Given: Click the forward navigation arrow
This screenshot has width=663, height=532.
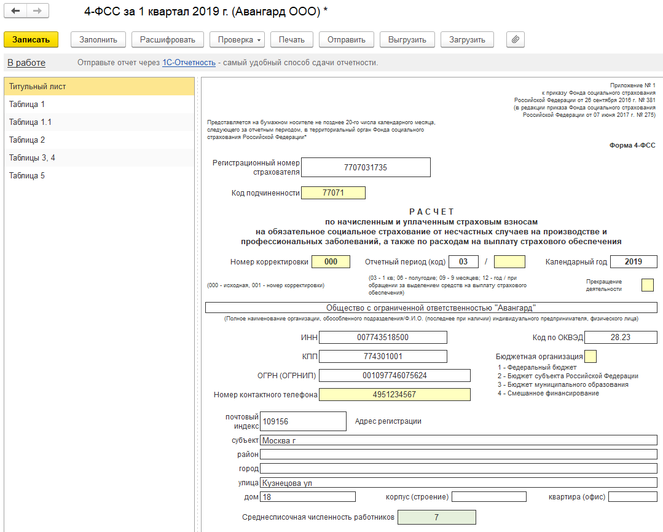Looking at the screenshot, I should point(37,12).
